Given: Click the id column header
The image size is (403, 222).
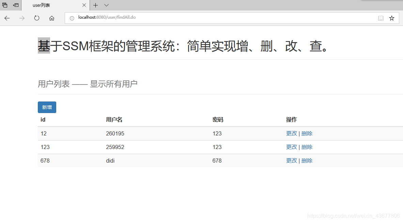Looking at the screenshot, I should point(43,119).
